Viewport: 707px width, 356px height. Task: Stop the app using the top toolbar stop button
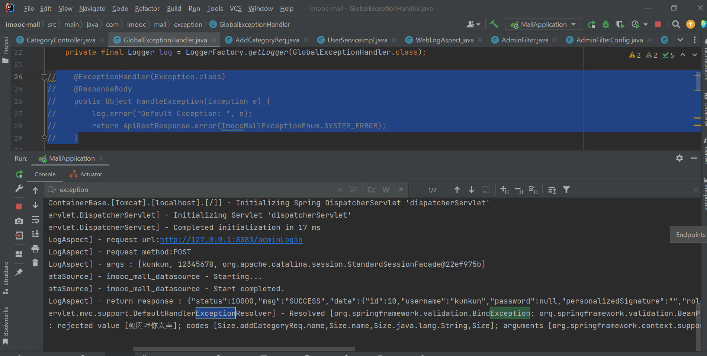pyautogui.click(x=658, y=24)
